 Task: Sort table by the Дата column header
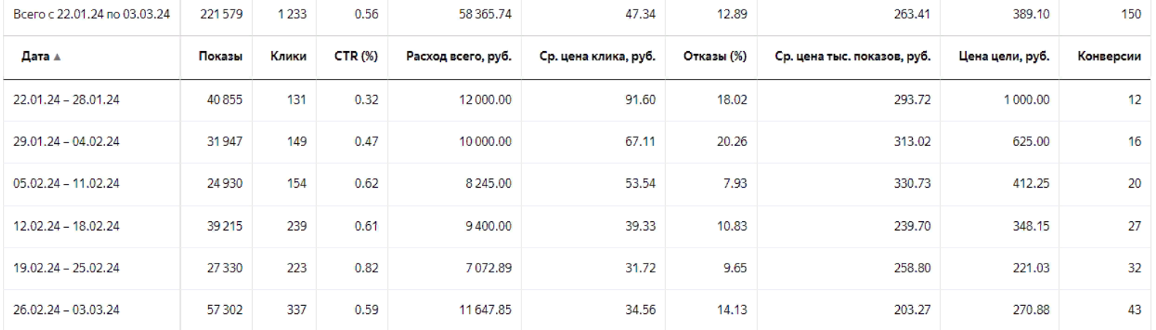point(35,56)
